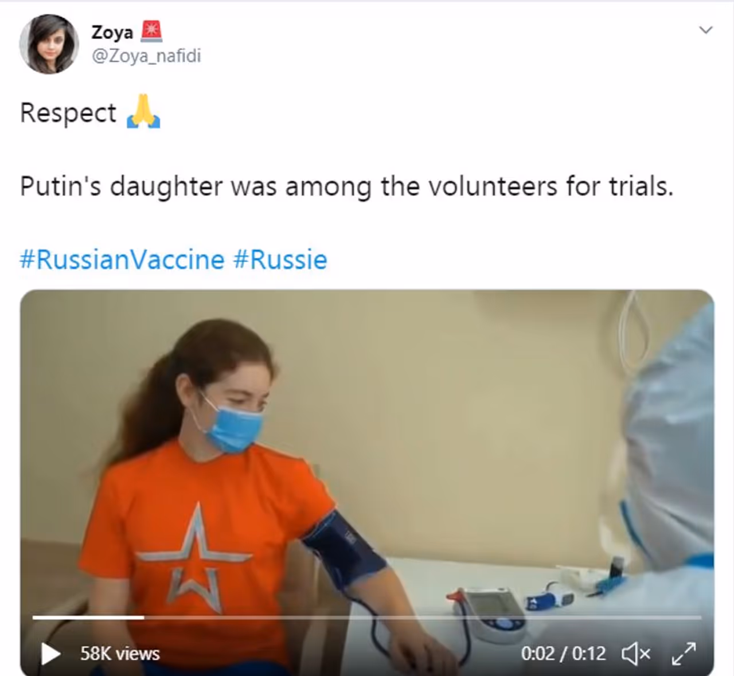Open the tweet options chevron menu
This screenshot has width=734, height=676.
pos(706,30)
